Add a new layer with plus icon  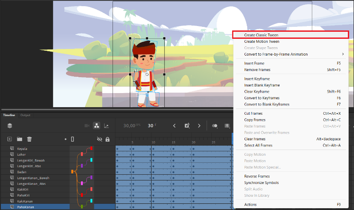pos(9,139)
